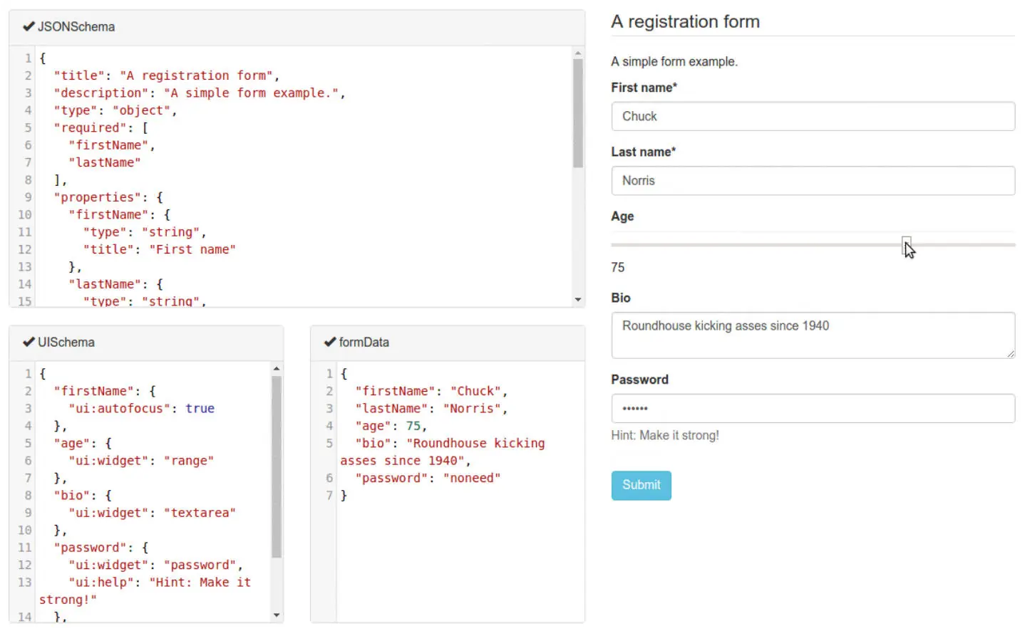The width and height of the screenshot is (1025, 631).
Task: Click the "bio": "Roundhouse kicking line in formData
Action: (x=450, y=443)
